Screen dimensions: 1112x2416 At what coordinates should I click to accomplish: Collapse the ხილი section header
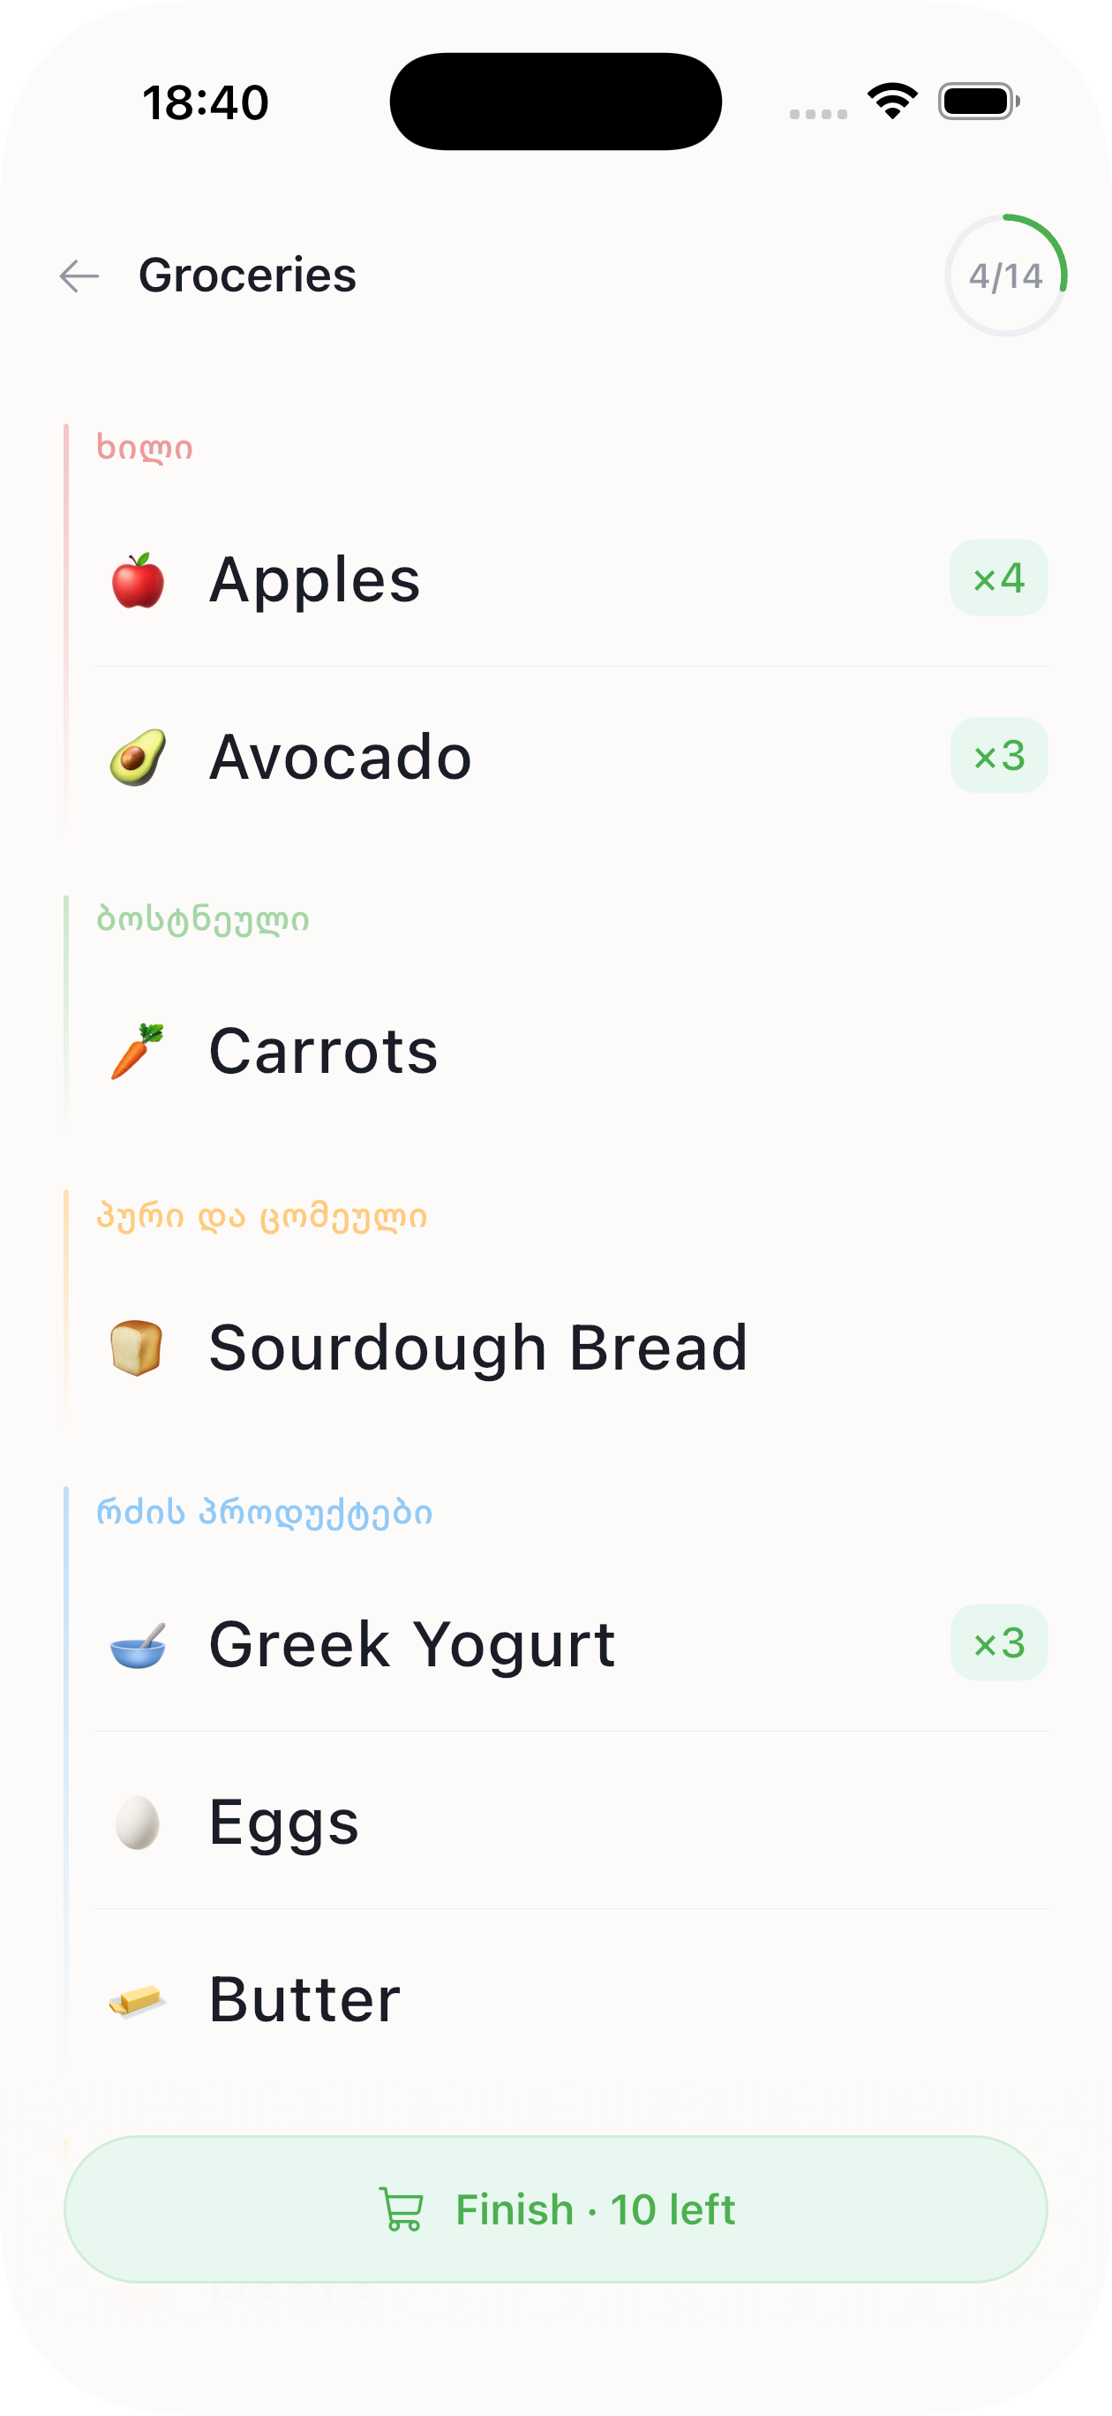coord(145,448)
